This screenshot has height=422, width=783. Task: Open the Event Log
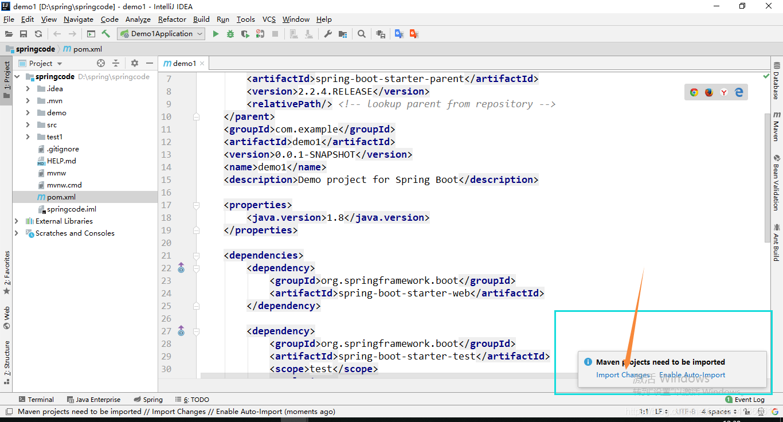(x=745, y=400)
